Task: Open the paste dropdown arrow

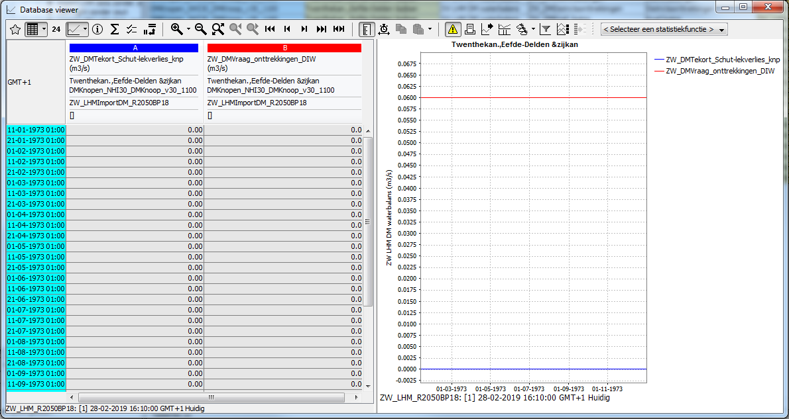Action: [430, 29]
